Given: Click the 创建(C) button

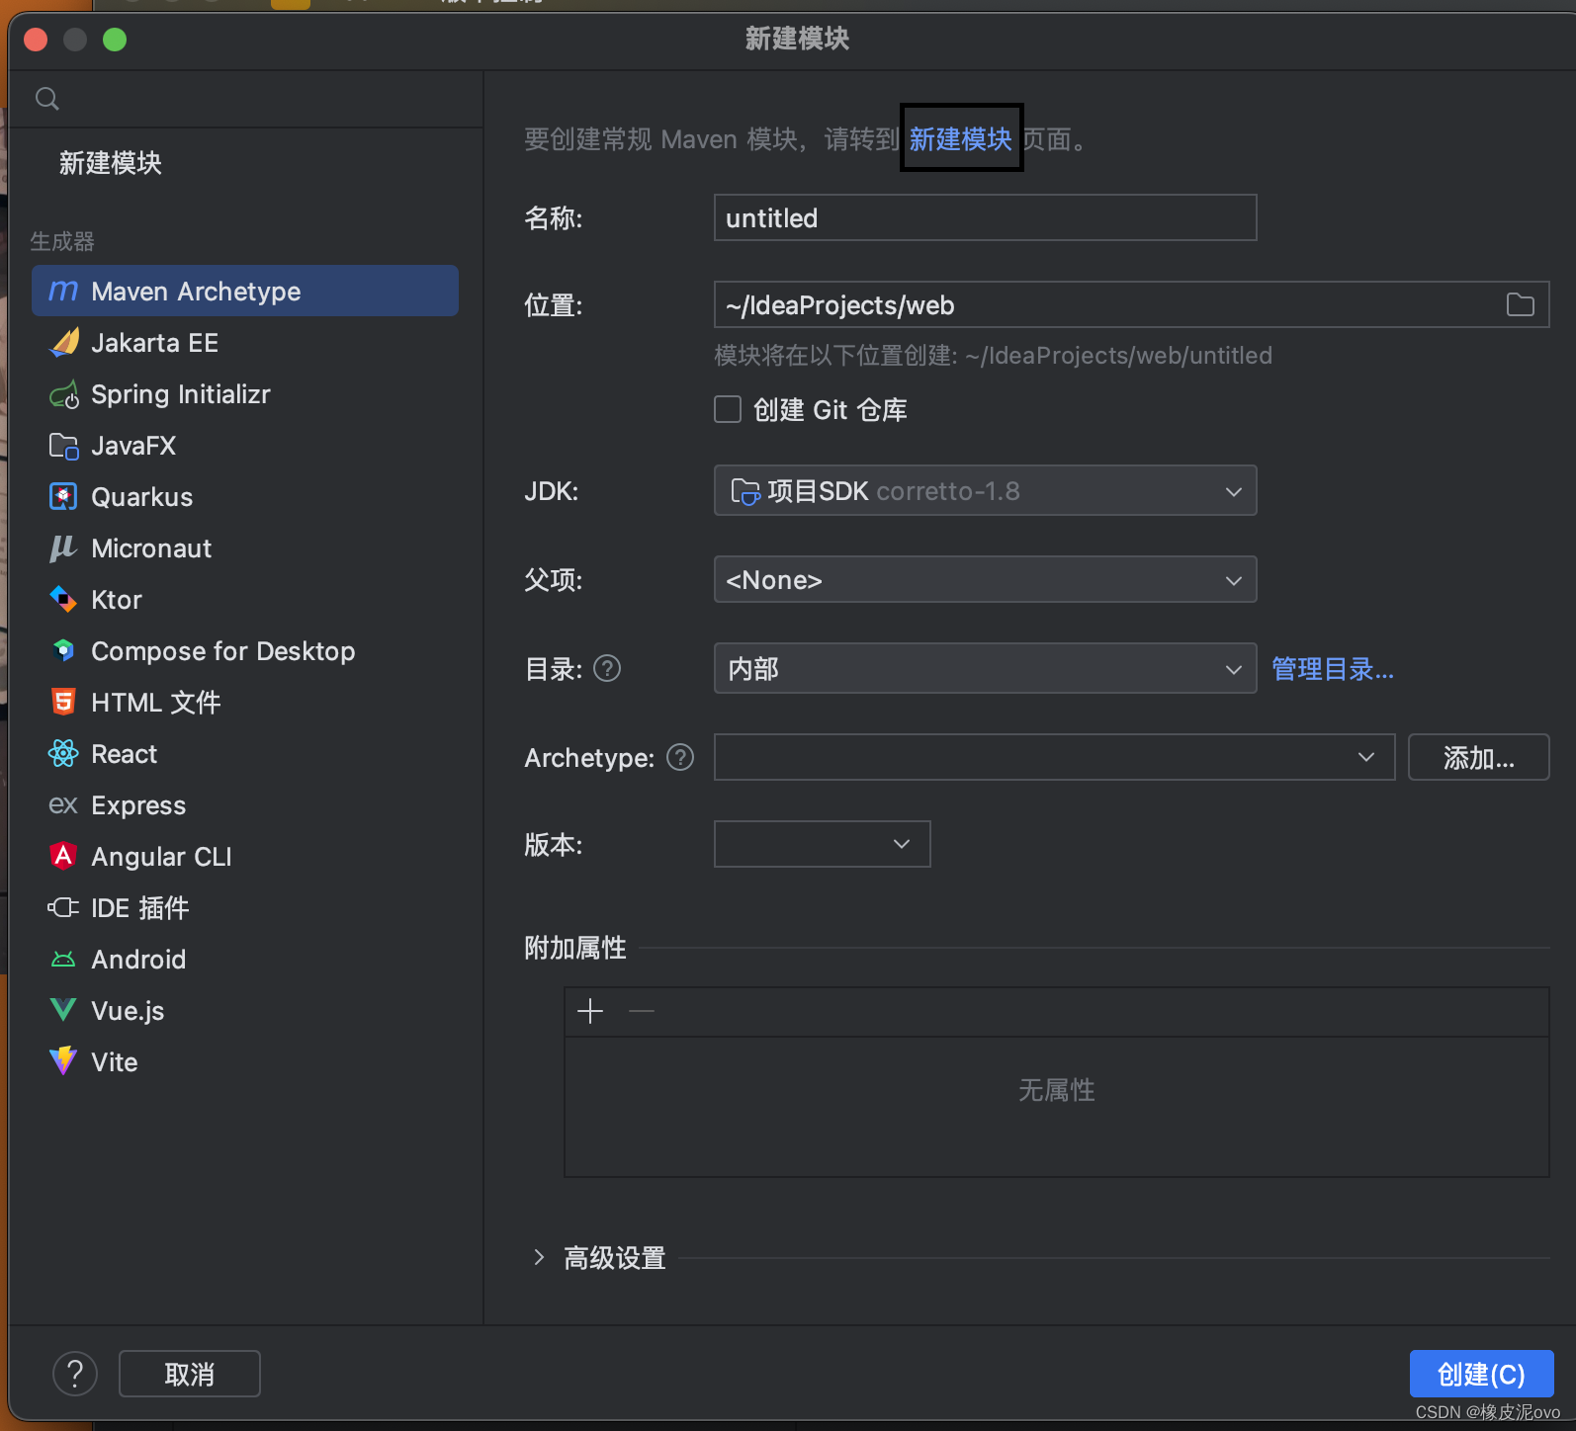Looking at the screenshot, I should (x=1481, y=1374).
